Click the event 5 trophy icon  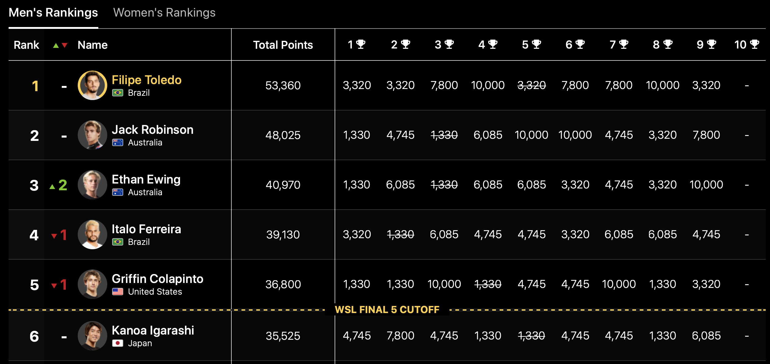pos(536,45)
